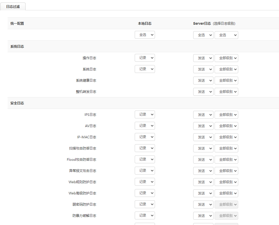Click the 安全日志 section heading
Viewport: 279px width, 225px height.
[x=17, y=103]
